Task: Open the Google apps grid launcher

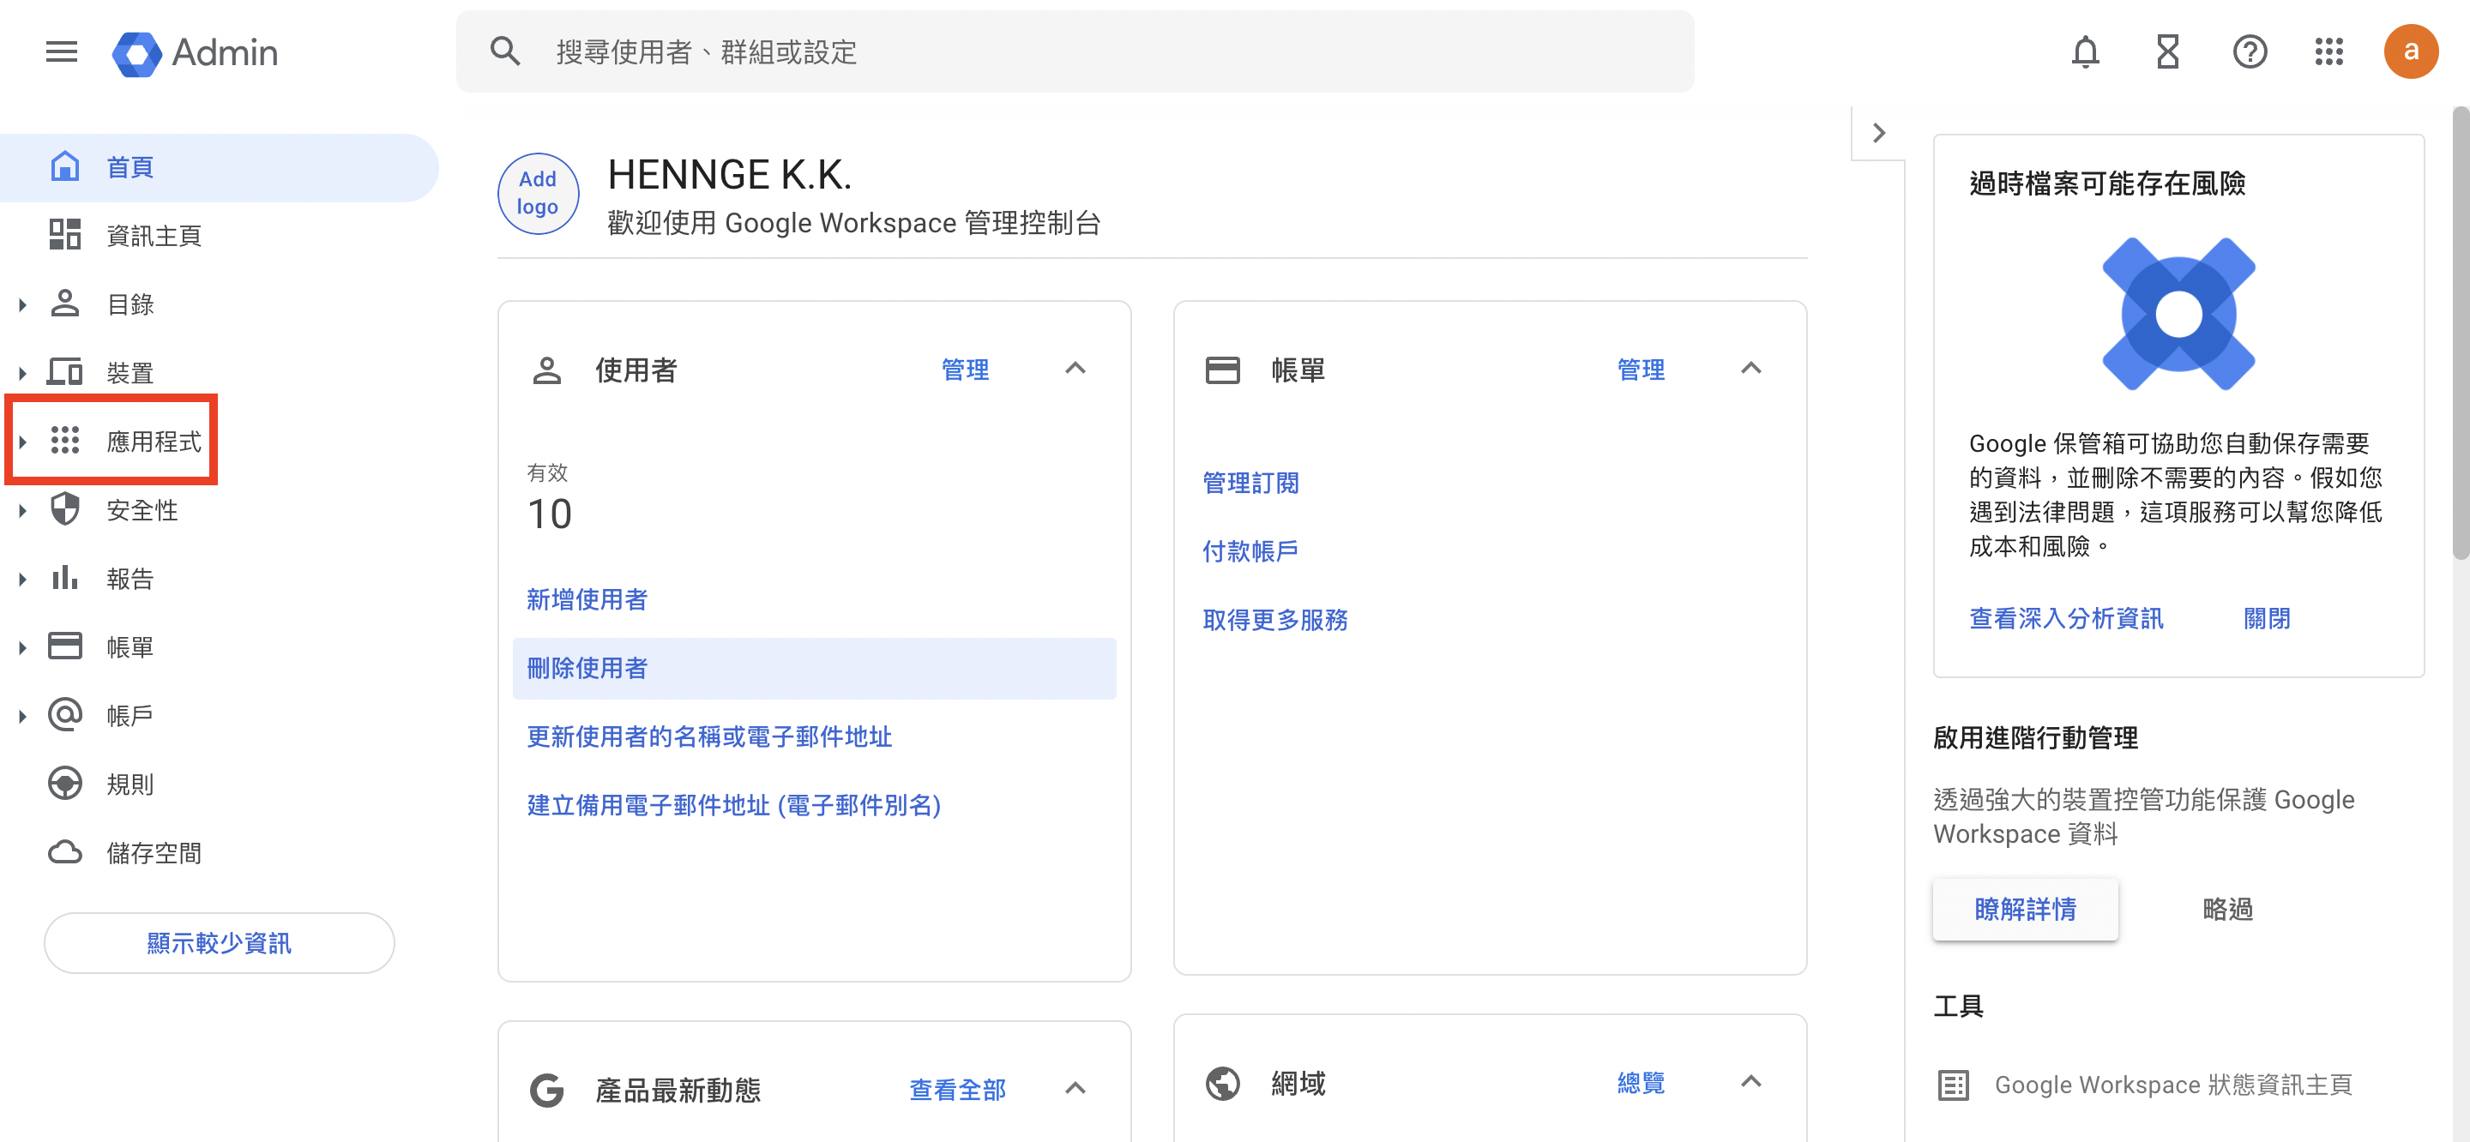Action: point(2329,51)
